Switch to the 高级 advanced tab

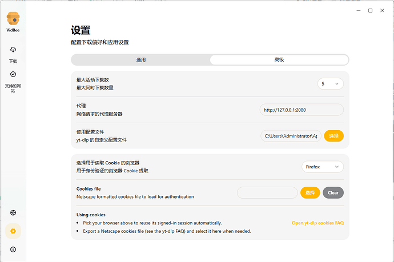click(x=279, y=60)
